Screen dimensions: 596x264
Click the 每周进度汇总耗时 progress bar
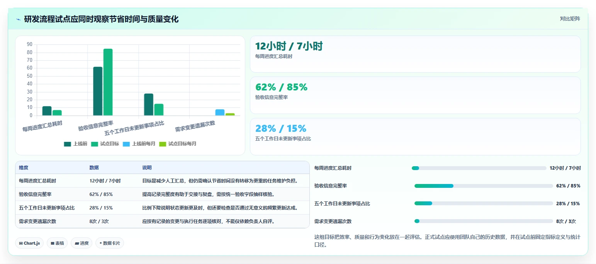[479, 168]
